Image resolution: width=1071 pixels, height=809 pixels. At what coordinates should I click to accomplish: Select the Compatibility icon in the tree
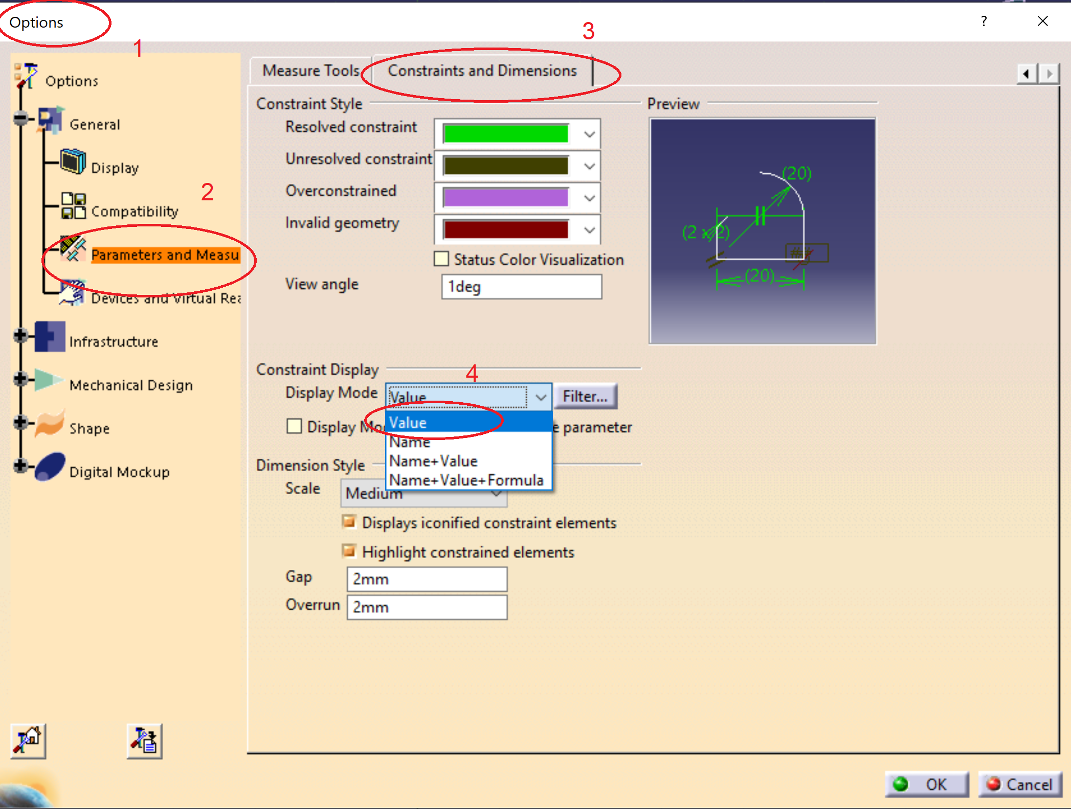point(73,205)
